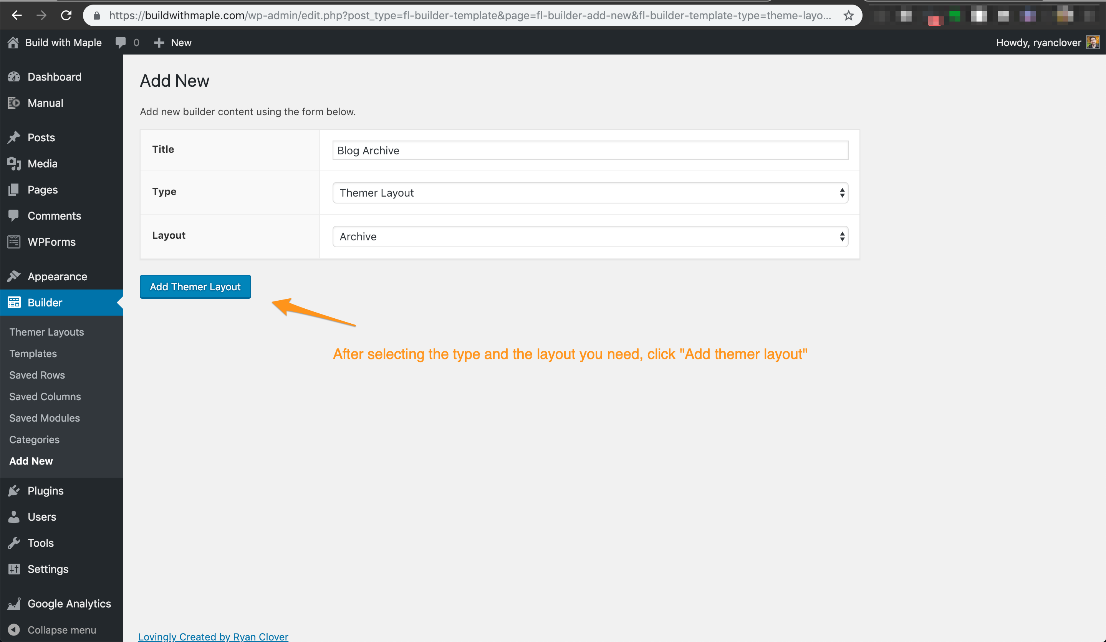
Task: Select Categories under Builder menu
Action: click(x=34, y=440)
